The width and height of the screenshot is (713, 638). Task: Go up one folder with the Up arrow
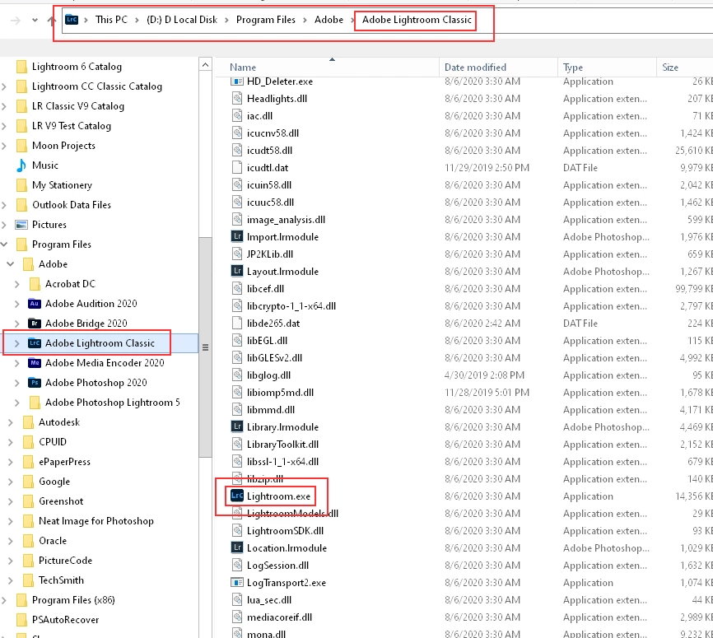coord(51,20)
